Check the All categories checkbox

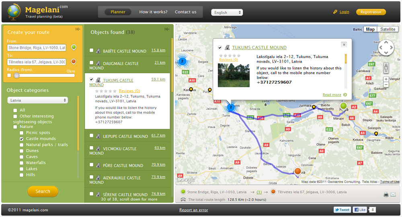(x=15, y=110)
